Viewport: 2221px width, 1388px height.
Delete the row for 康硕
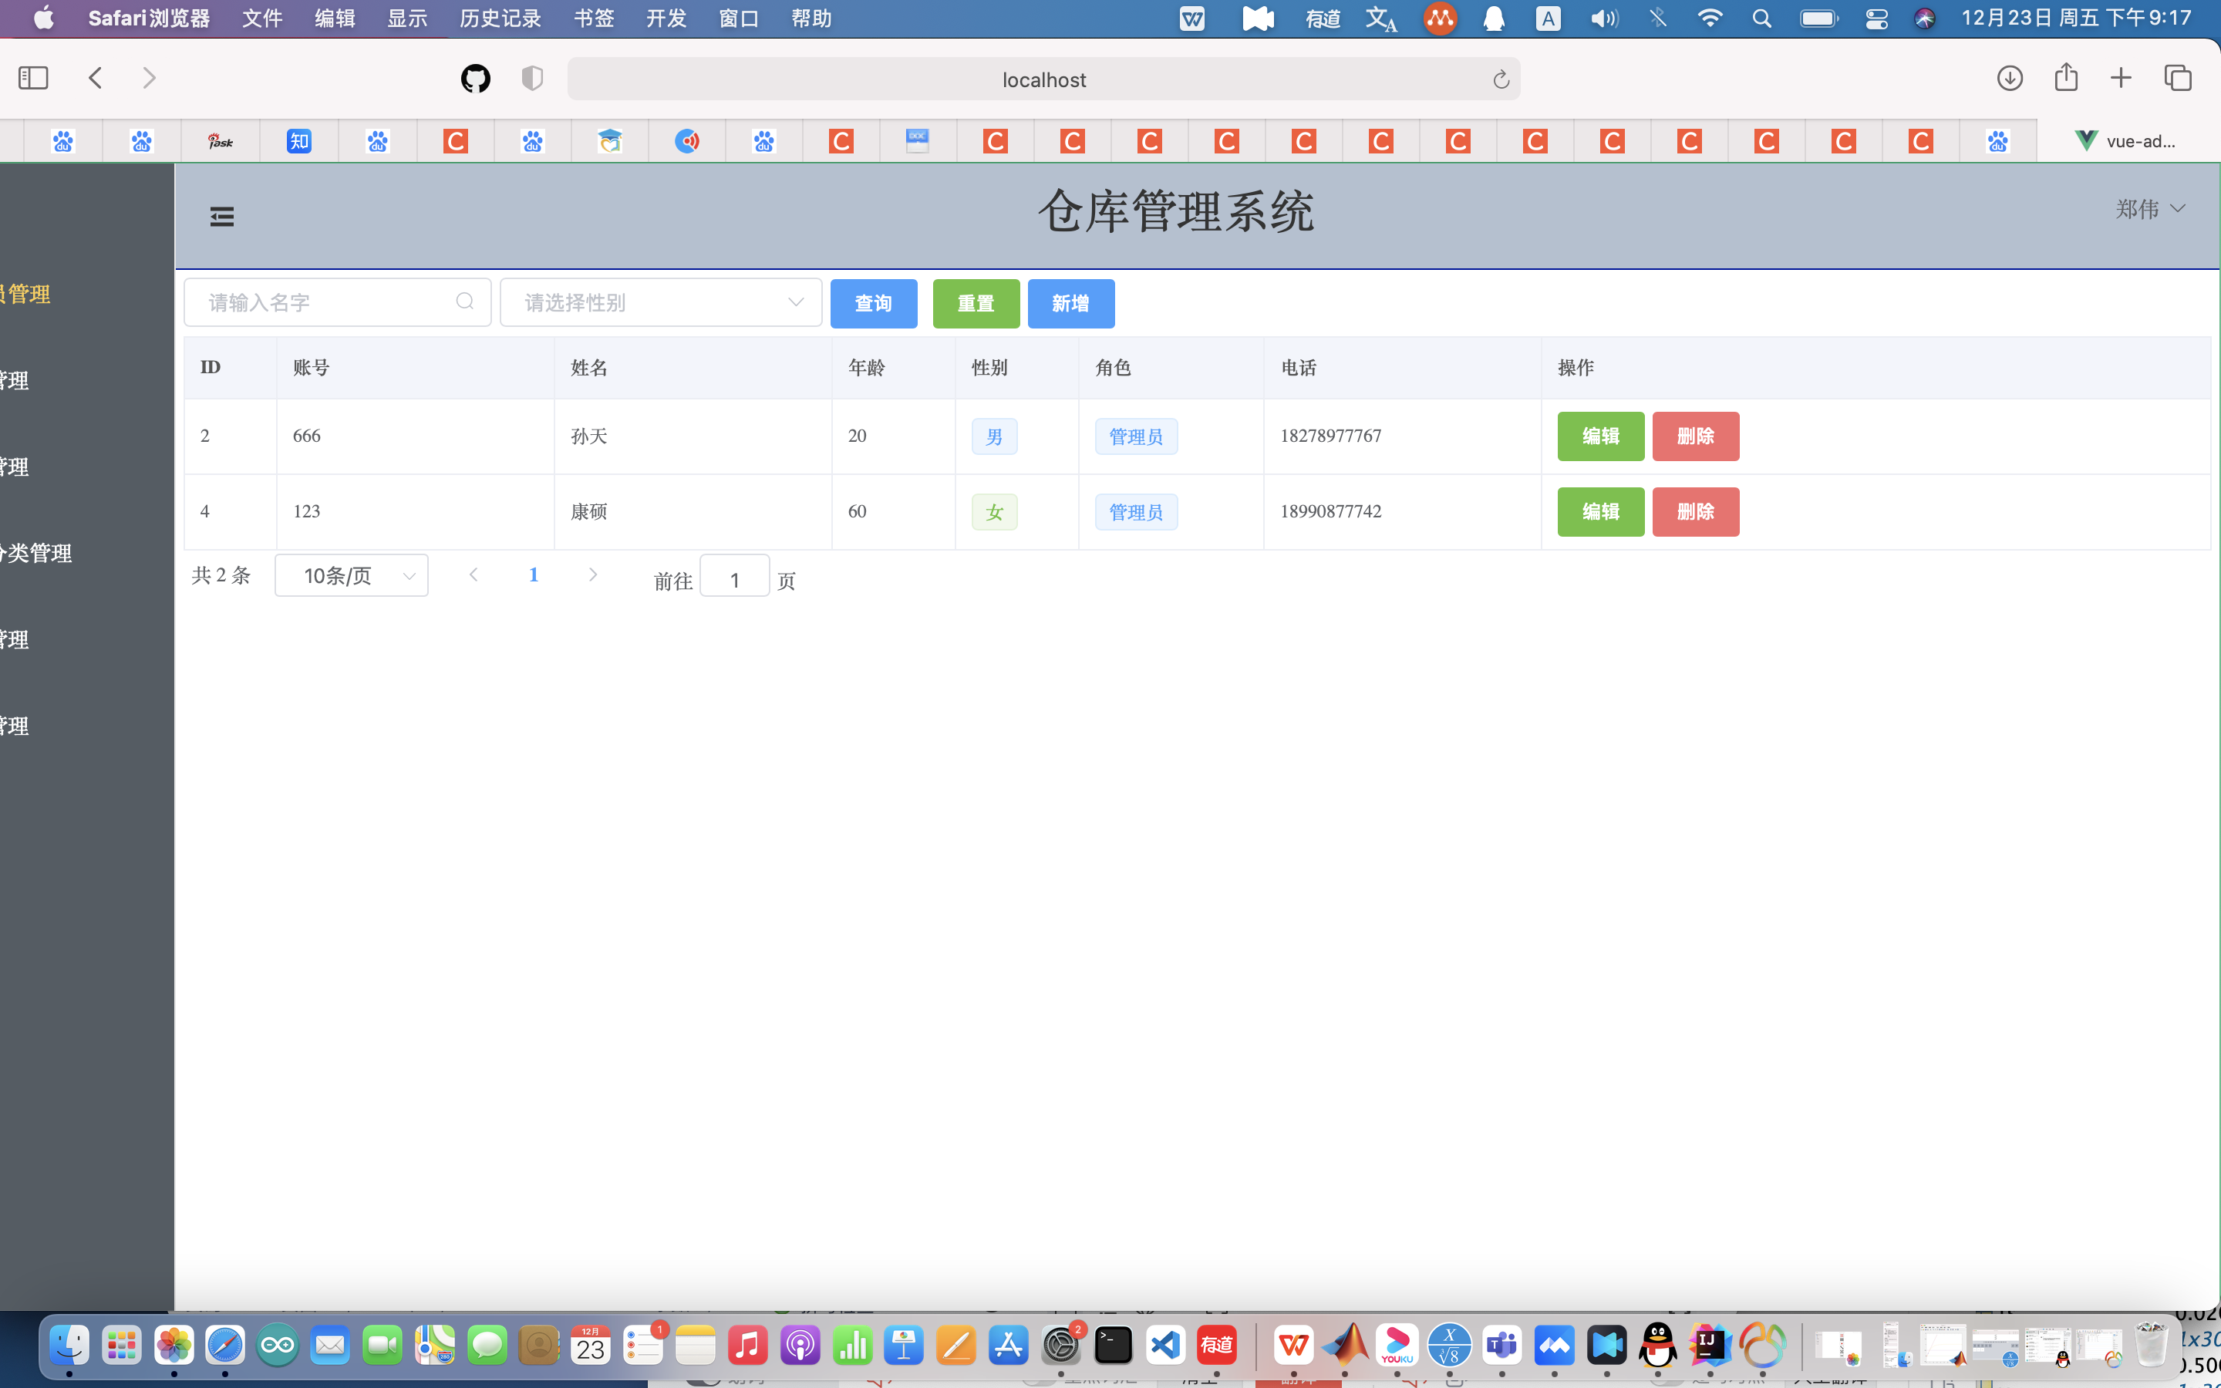tap(1696, 511)
